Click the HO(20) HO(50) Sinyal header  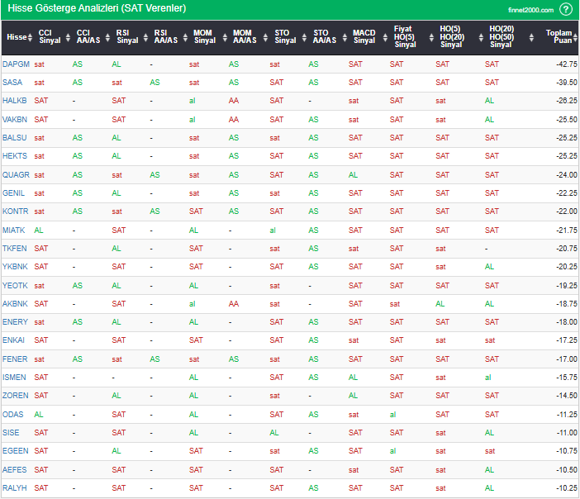pos(501,36)
